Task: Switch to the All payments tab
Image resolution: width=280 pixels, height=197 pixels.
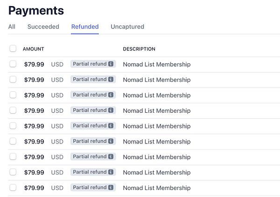Action: click(12, 27)
